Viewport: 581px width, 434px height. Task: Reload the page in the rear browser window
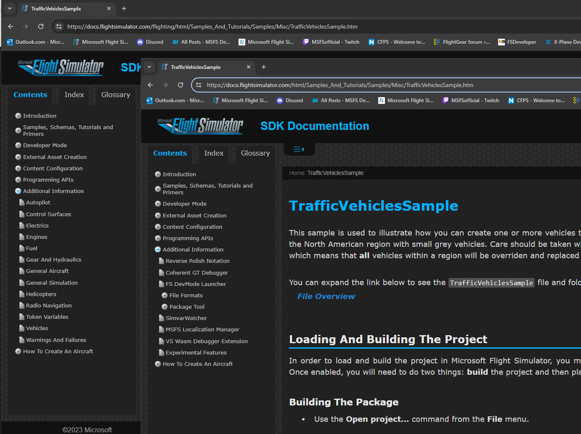[41, 26]
